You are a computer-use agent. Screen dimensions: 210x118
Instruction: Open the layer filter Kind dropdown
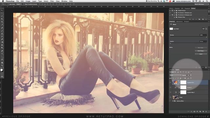coord(172,72)
